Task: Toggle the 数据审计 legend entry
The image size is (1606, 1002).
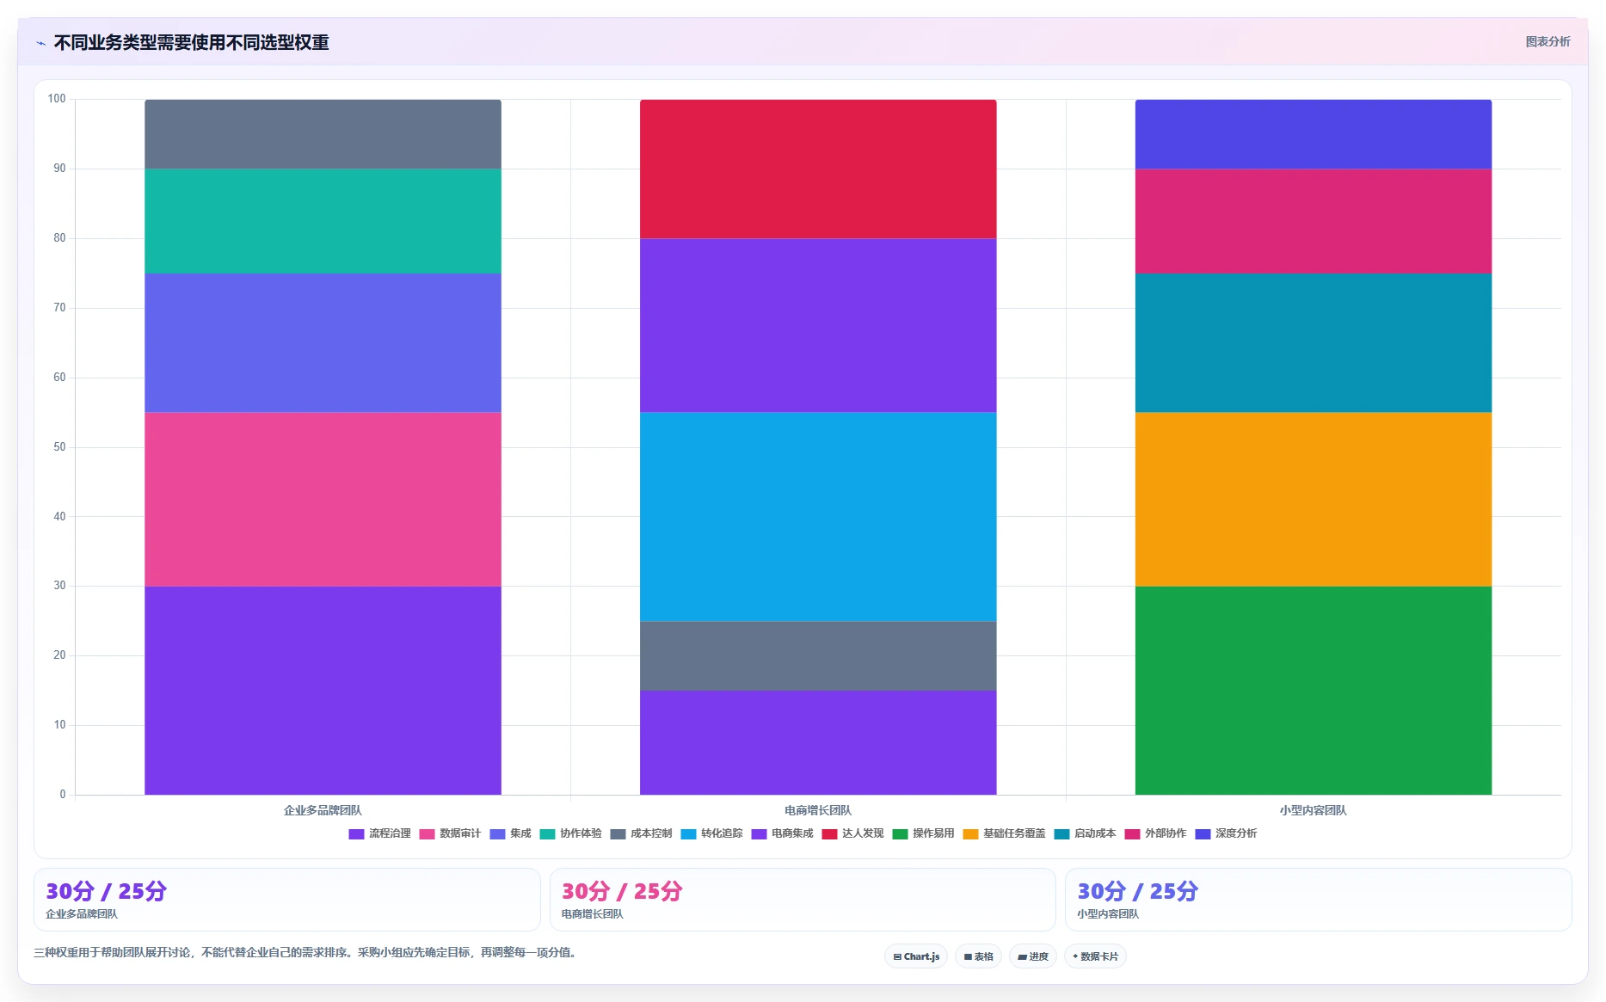Action: (x=450, y=833)
